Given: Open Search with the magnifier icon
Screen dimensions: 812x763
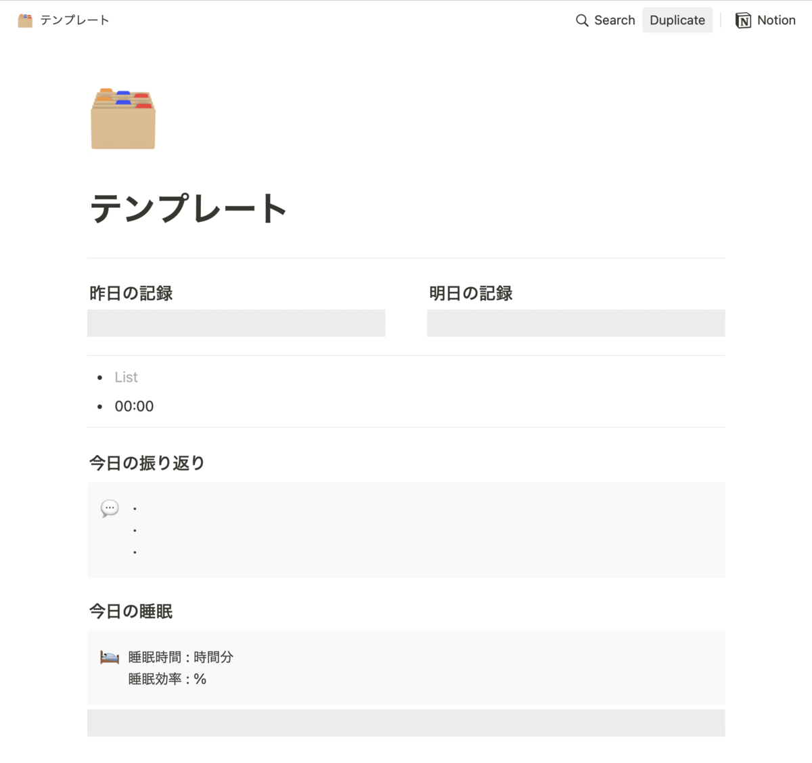Looking at the screenshot, I should 582,20.
